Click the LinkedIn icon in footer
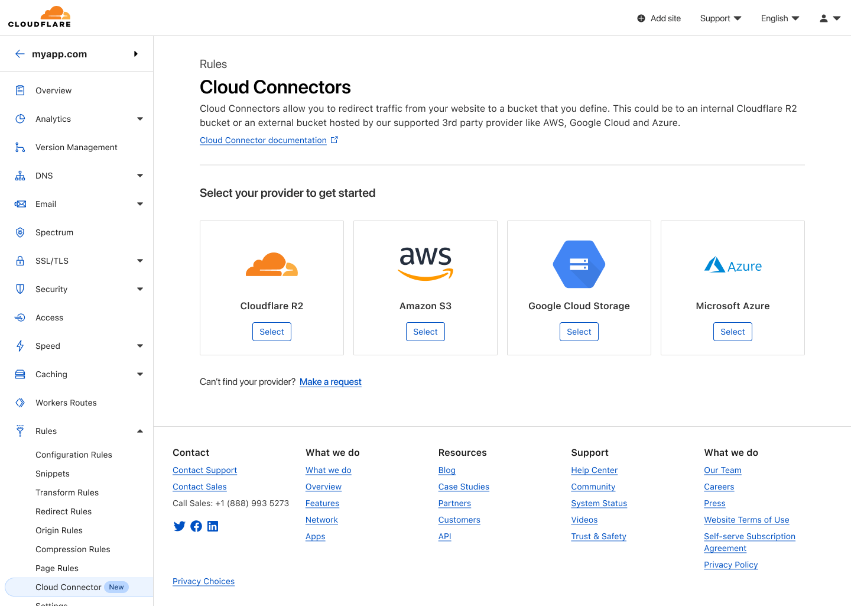Viewport: 851px width, 606px height. [x=213, y=526]
